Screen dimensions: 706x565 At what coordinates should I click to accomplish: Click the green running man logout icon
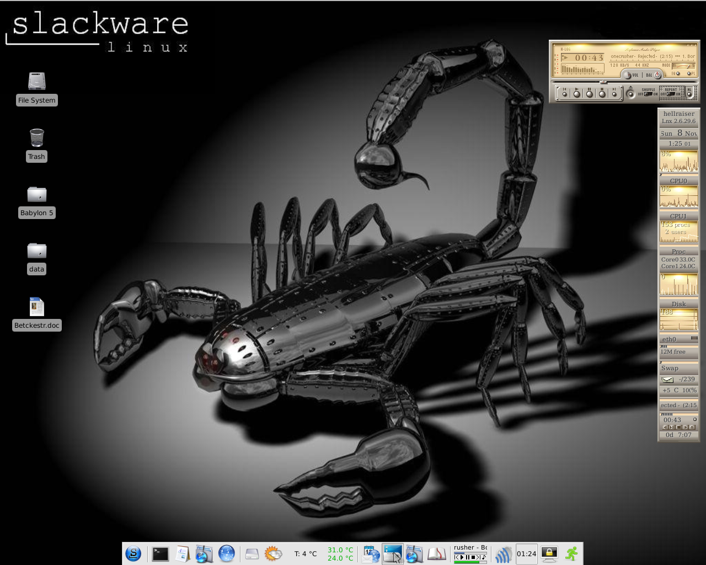572,553
